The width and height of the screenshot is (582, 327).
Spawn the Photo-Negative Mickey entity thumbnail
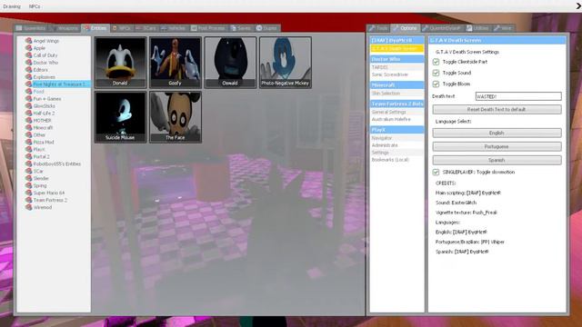[285, 63]
